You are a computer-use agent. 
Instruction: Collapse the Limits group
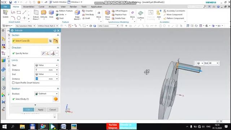[58, 60]
